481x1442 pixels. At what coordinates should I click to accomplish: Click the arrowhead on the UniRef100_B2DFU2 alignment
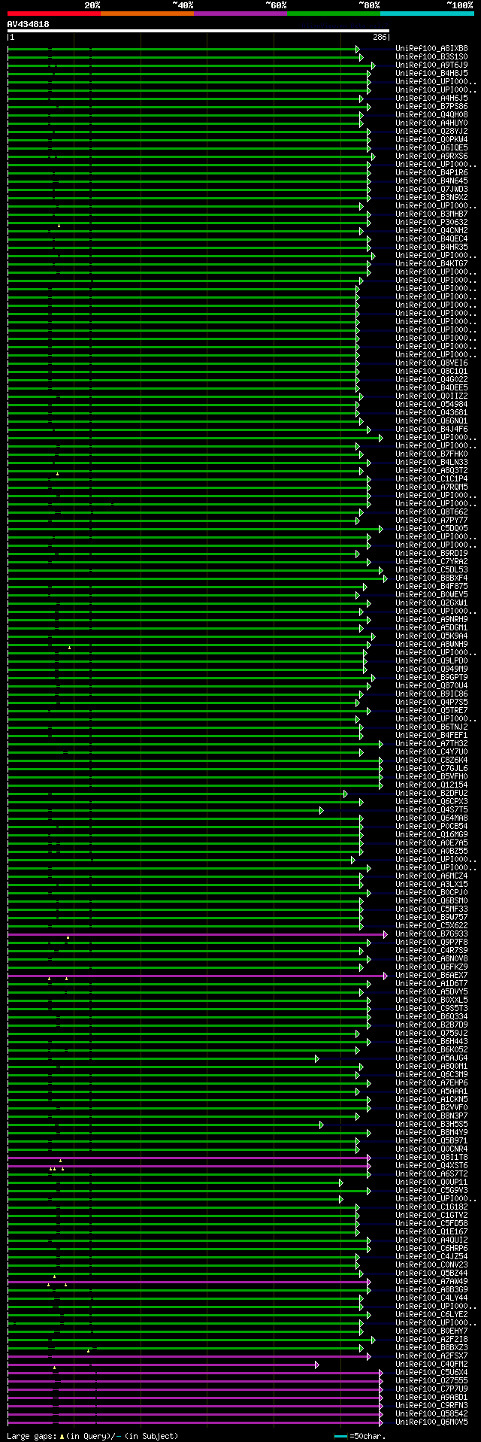click(x=345, y=794)
